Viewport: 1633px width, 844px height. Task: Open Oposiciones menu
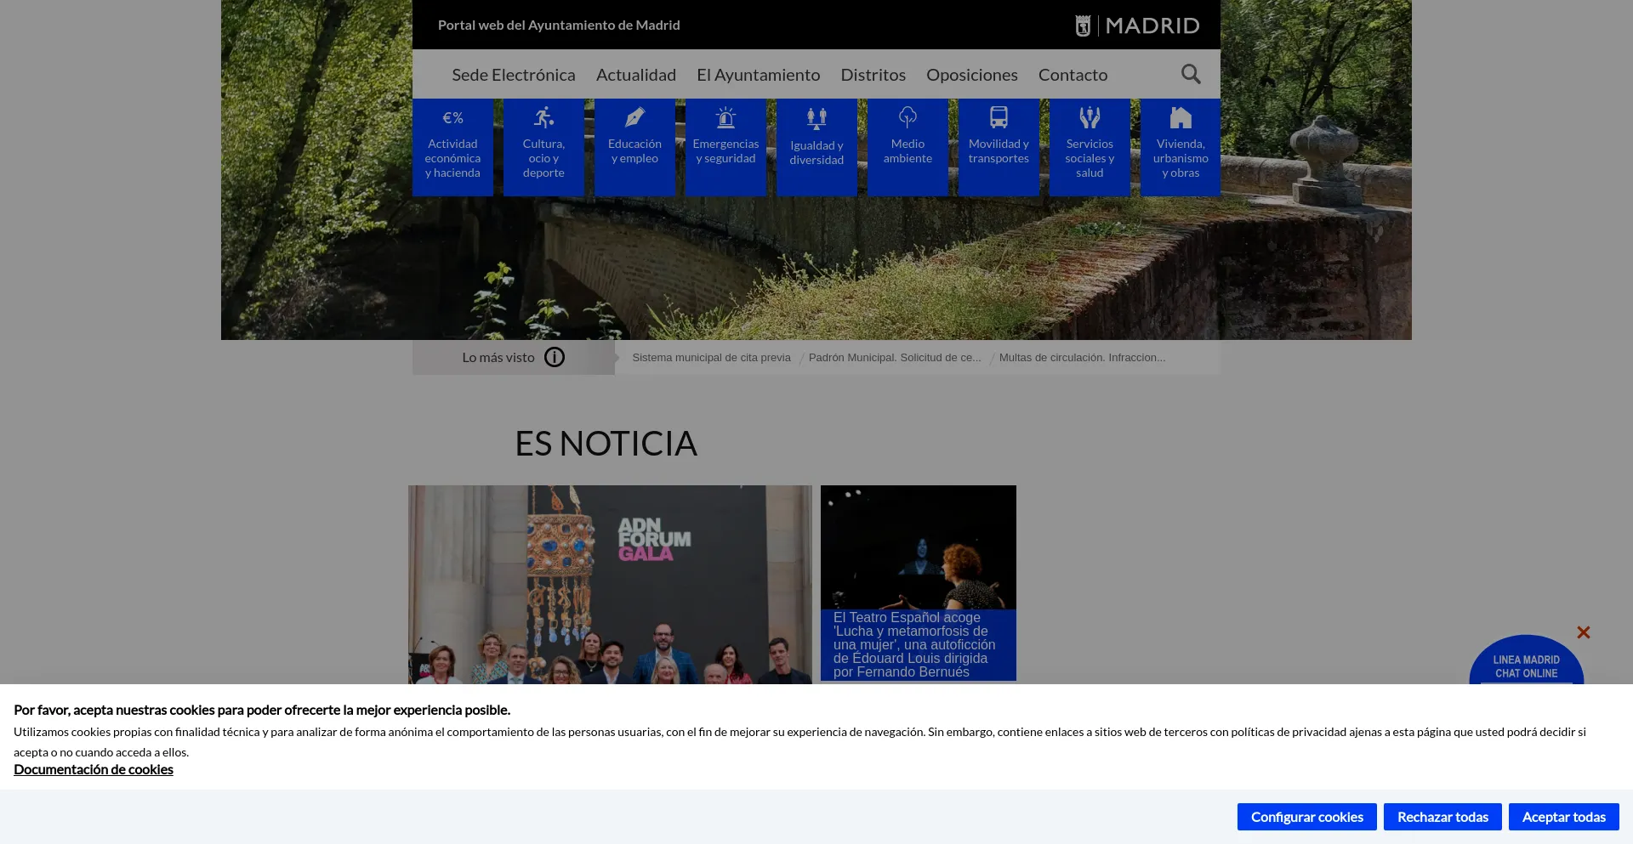coord(972,75)
